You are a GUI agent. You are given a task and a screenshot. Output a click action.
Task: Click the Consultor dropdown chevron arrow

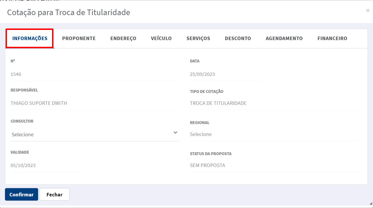[175, 133]
